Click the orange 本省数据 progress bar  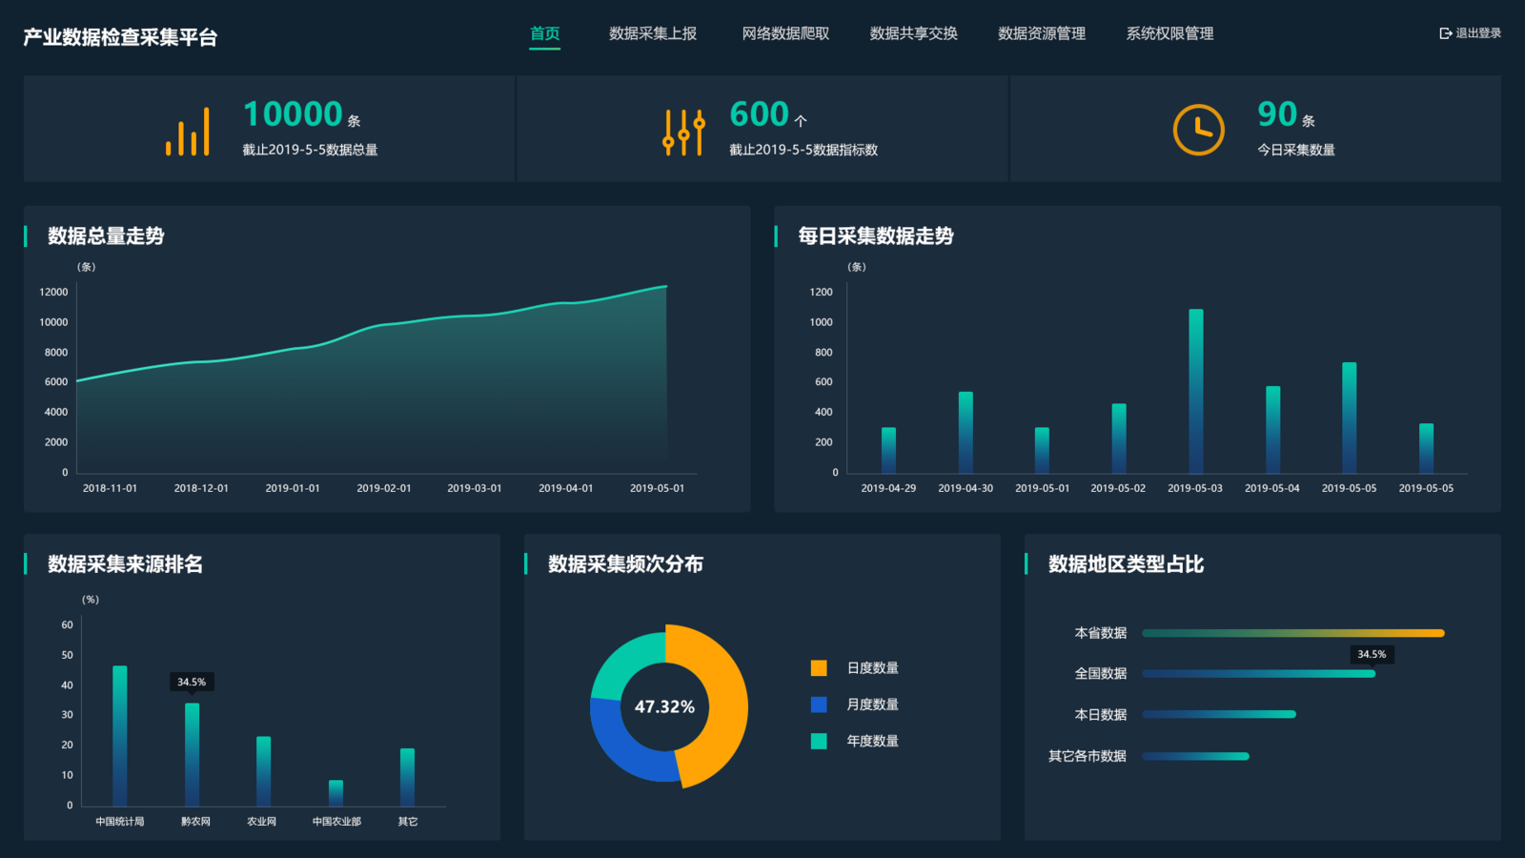(1293, 631)
